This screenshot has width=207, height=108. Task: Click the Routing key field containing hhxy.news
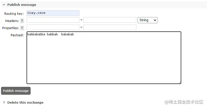click(53, 13)
